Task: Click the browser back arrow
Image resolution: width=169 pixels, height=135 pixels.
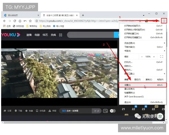Action: [5, 21]
